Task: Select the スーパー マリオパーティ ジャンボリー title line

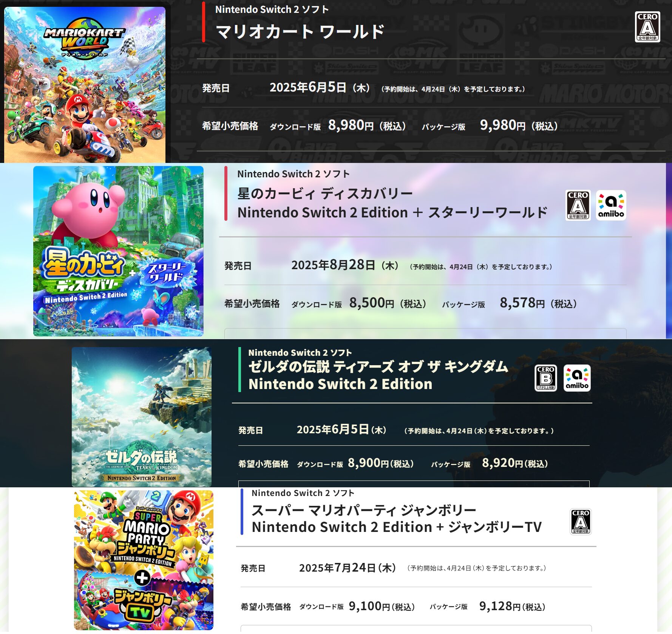Action: click(364, 510)
